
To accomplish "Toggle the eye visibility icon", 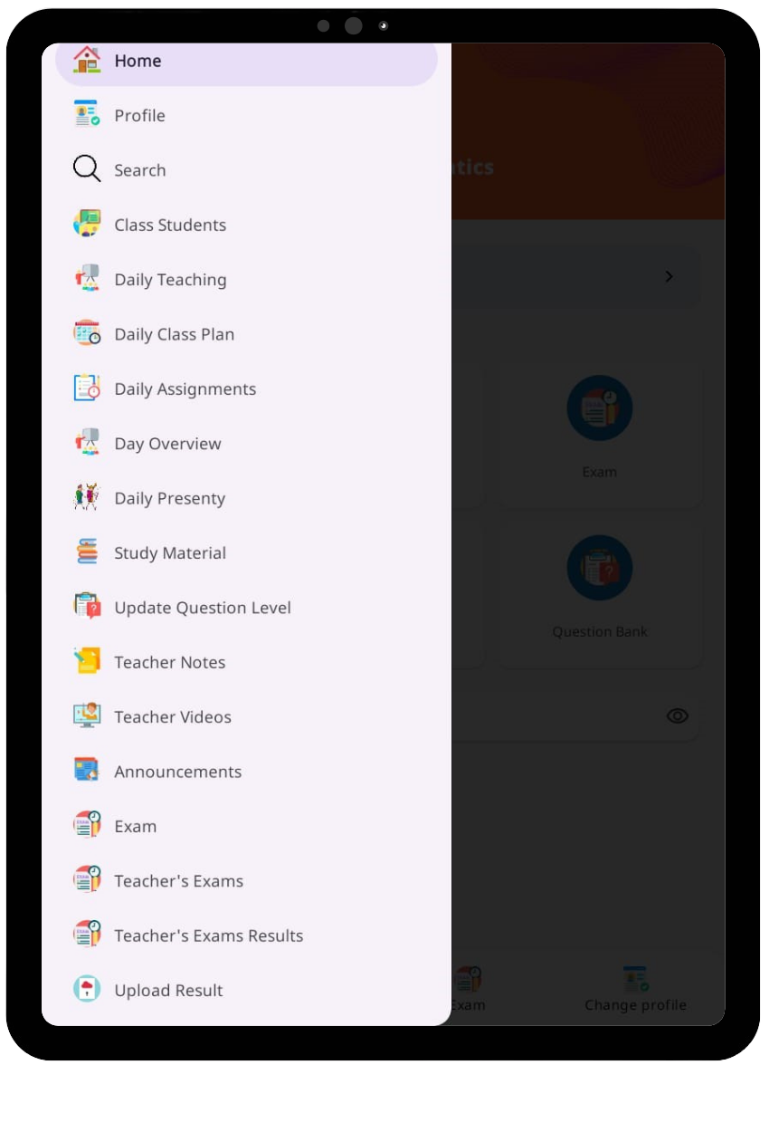I will [x=677, y=715].
